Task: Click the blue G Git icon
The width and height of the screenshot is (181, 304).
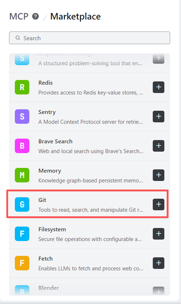Action: click(22, 204)
